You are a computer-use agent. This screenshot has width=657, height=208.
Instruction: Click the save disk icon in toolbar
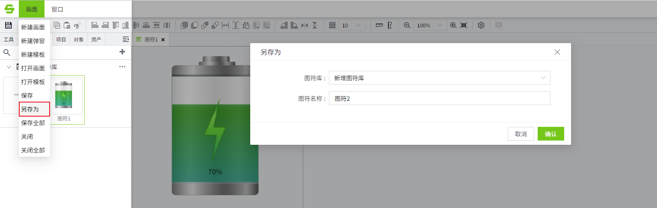[8, 25]
